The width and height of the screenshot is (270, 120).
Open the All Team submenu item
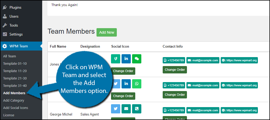(x=9, y=56)
